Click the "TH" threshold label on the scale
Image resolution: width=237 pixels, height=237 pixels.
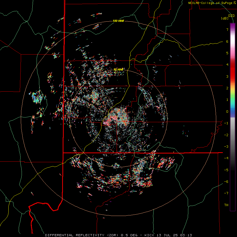(x=226, y=205)
